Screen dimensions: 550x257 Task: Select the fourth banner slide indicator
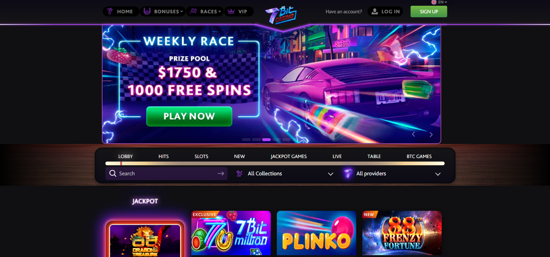(276, 140)
